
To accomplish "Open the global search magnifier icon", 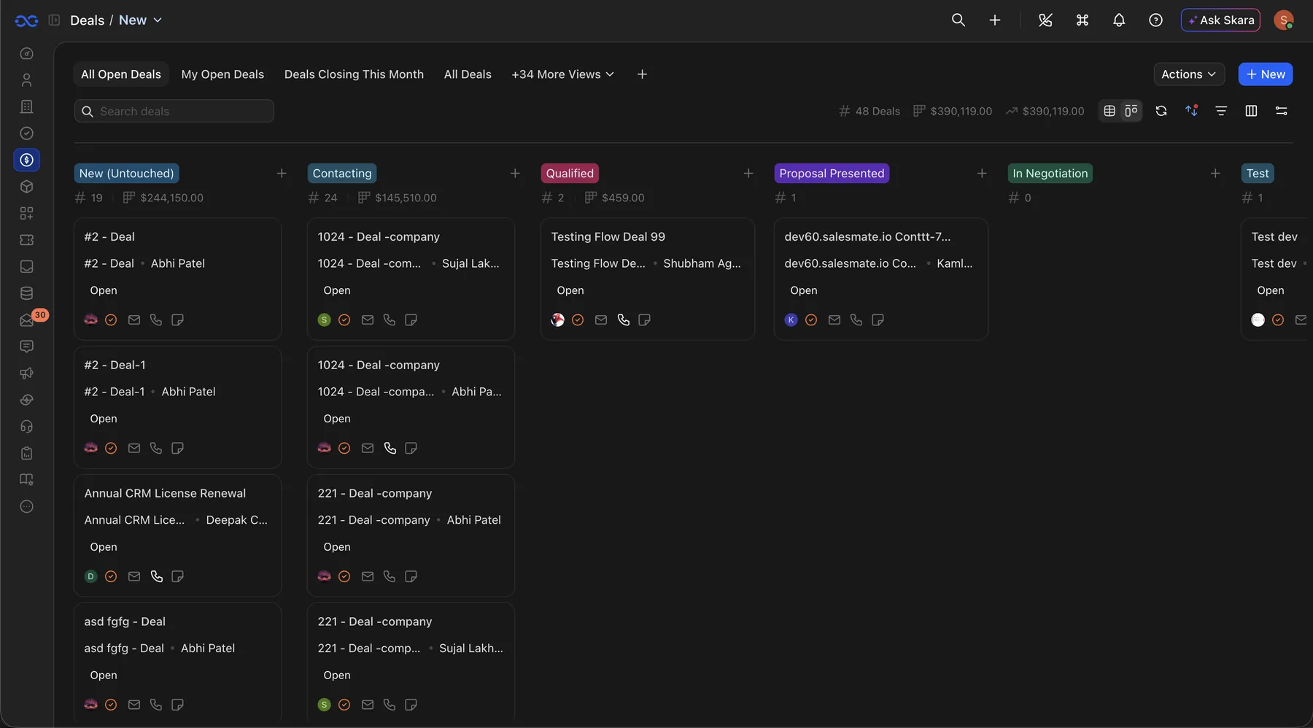I will coord(958,20).
